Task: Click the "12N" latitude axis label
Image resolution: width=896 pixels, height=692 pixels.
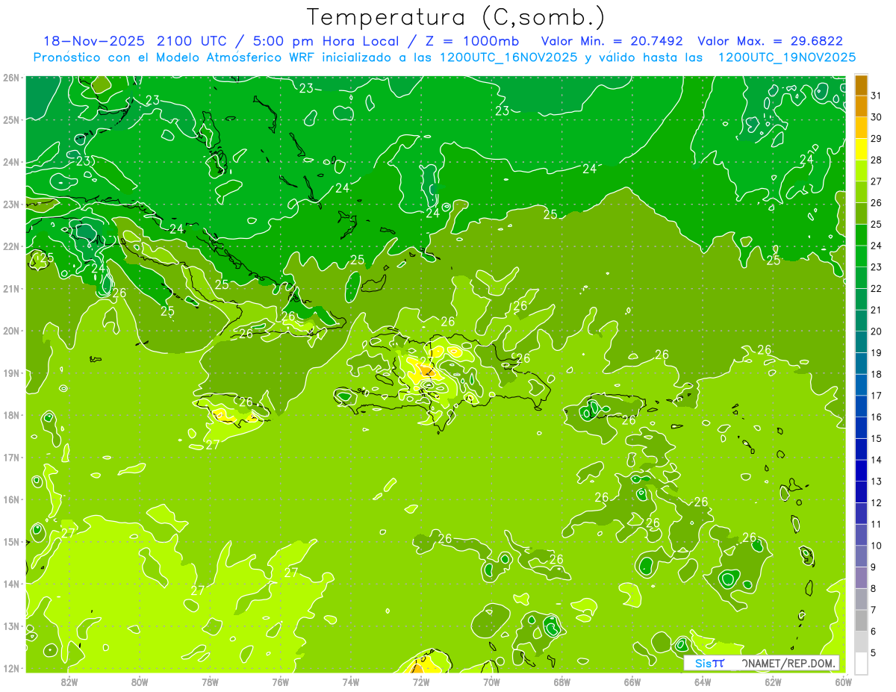Action: pos(11,668)
